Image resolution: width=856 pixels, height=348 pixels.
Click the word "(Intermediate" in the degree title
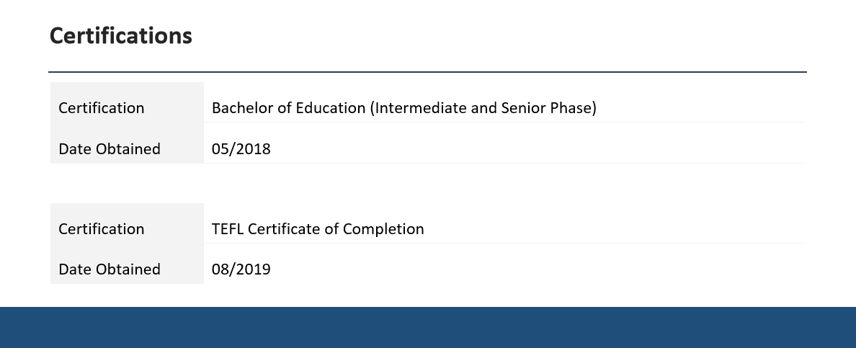411,108
